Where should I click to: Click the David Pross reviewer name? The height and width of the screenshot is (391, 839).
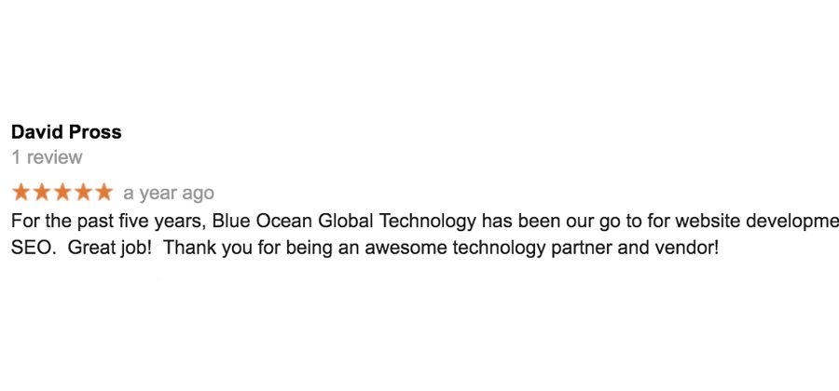pos(66,132)
